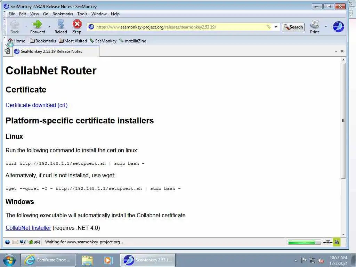Click the security padlock in status bar
This screenshot has width=356, height=267.
pyautogui.click(x=337, y=242)
